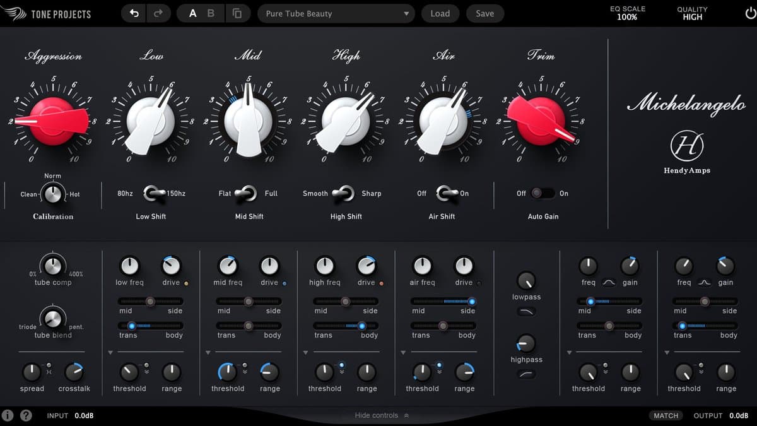The image size is (757, 426).
Task: Open the Pure Tube Beauty preset dropdown
Action: (336, 13)
